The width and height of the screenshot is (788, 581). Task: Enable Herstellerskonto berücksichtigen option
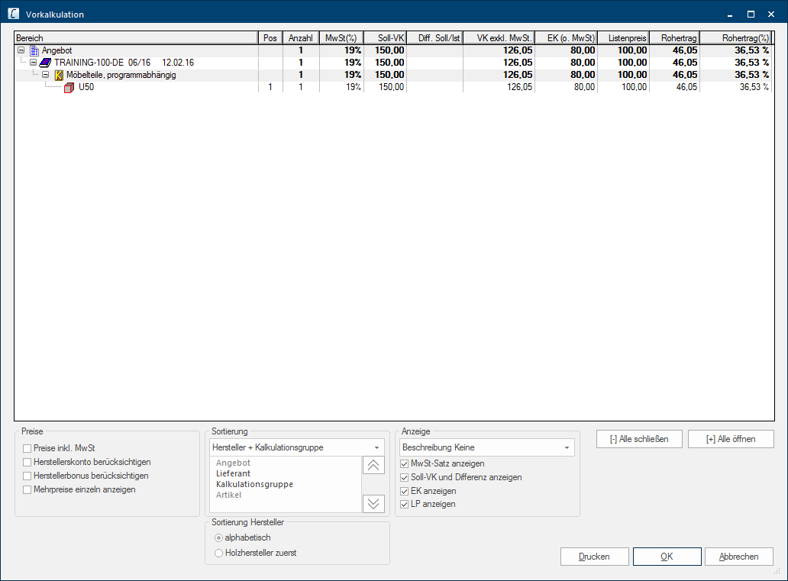pyautogui.click(x=27, y=462)
